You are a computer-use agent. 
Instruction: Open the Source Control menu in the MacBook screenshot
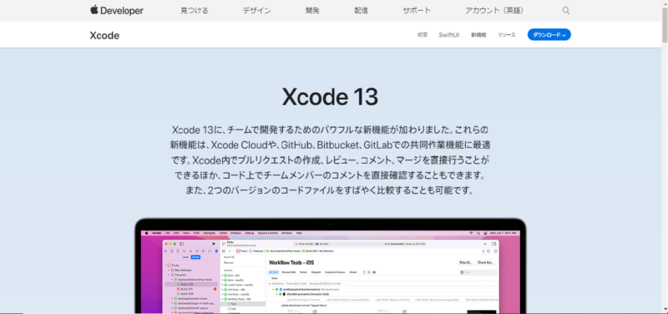[x=267, y=233]
